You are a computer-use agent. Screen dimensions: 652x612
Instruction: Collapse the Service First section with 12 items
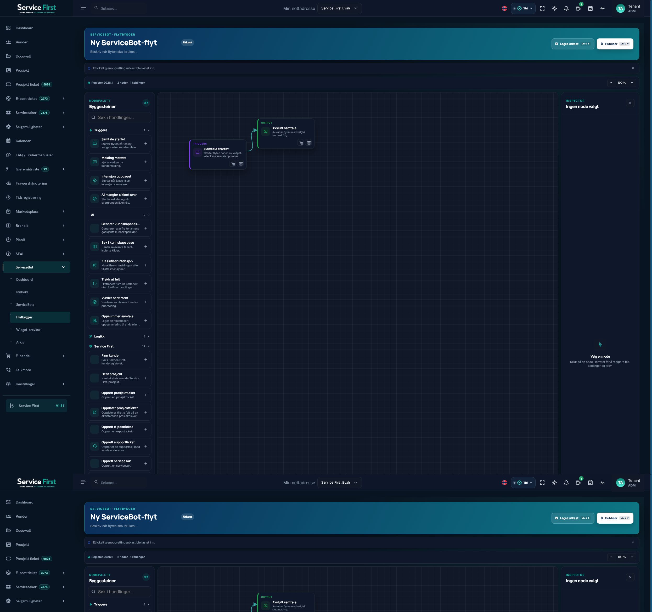click(149, 346)
